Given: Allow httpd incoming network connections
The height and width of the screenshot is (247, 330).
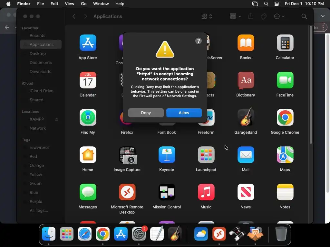Looking at the screenshot, I should (x=184, y=113).
